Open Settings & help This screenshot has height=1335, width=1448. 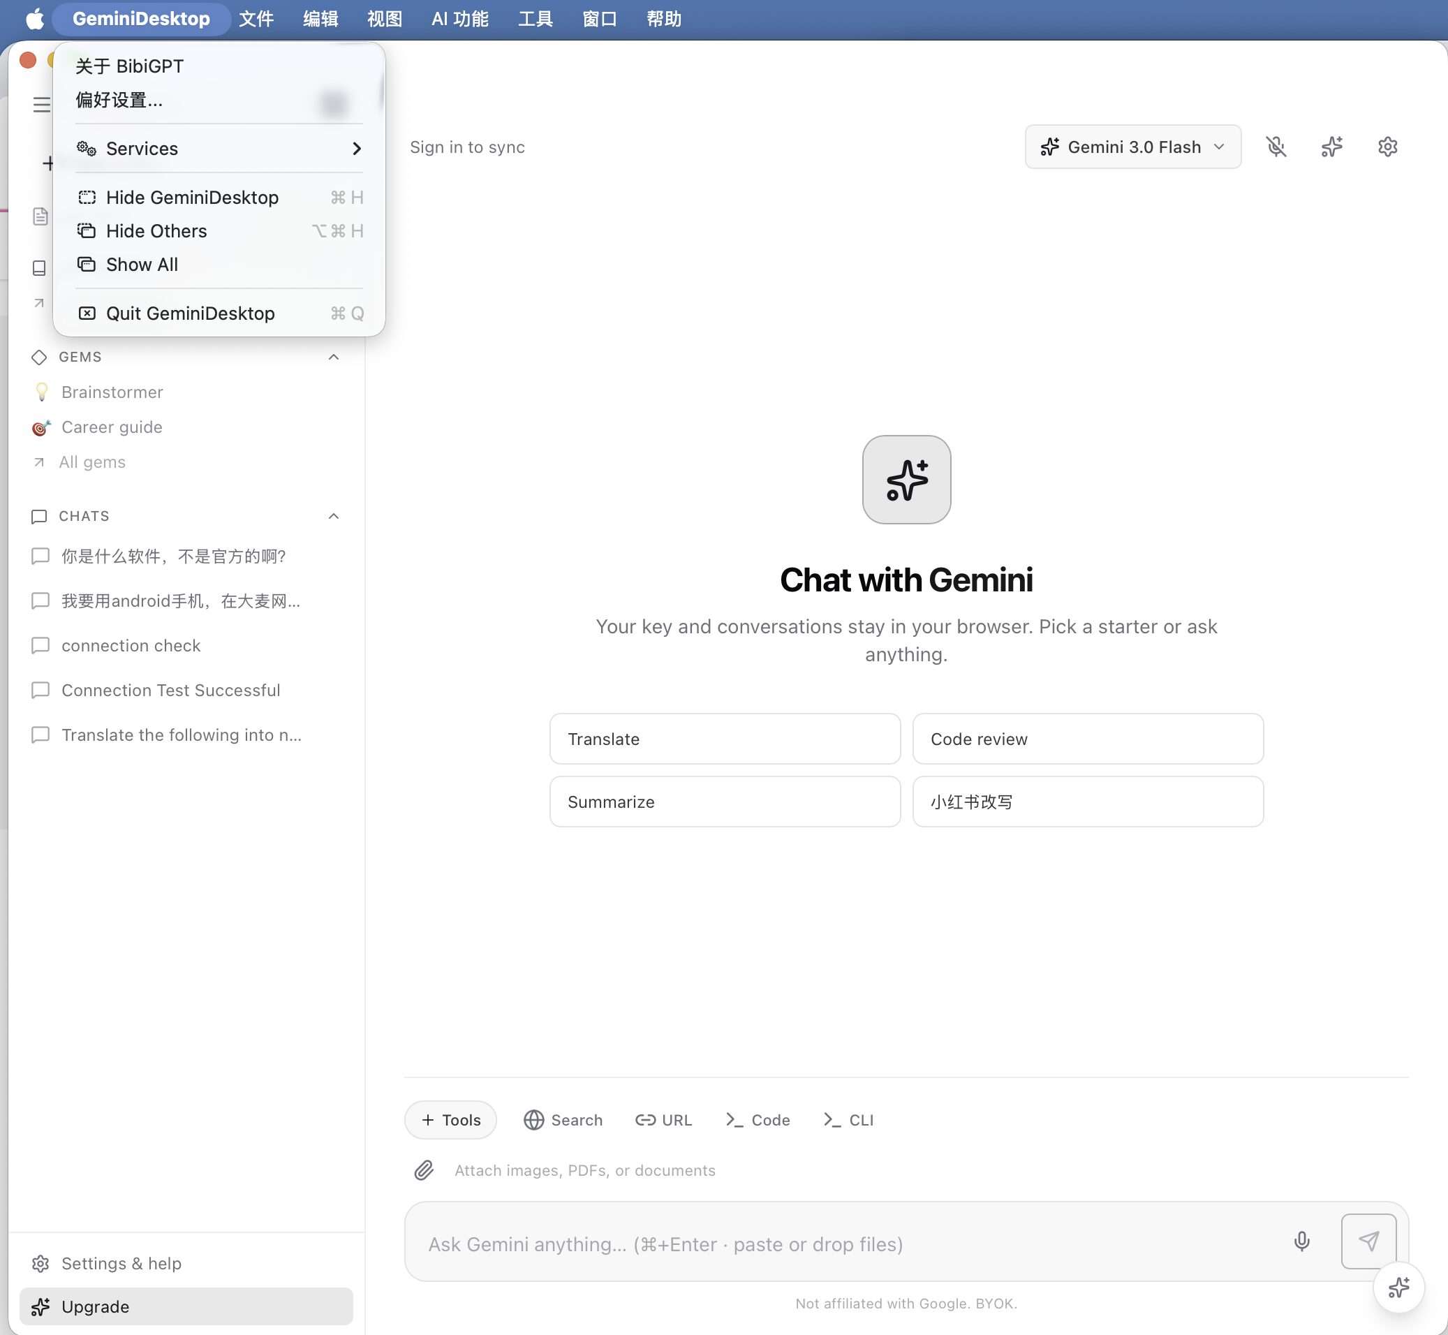(x=121, y=1264)
